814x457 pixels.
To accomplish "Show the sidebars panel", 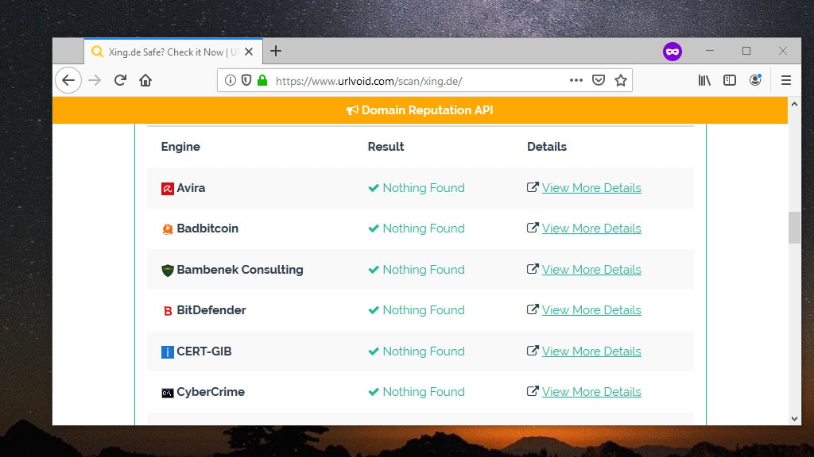I will [730, 80].
